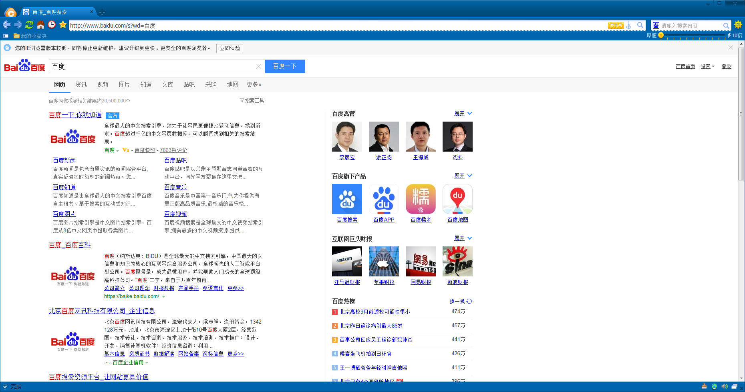The image size is (745, 392).
Task: Click the browser logo at top-left
Action: tap(10, 12)
